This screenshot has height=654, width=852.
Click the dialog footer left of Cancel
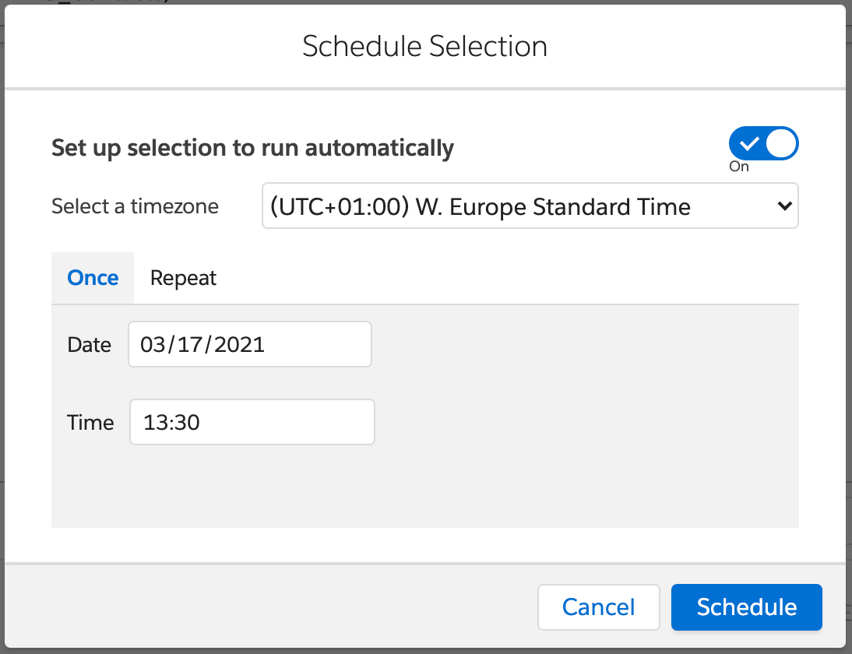pos(273,607)
